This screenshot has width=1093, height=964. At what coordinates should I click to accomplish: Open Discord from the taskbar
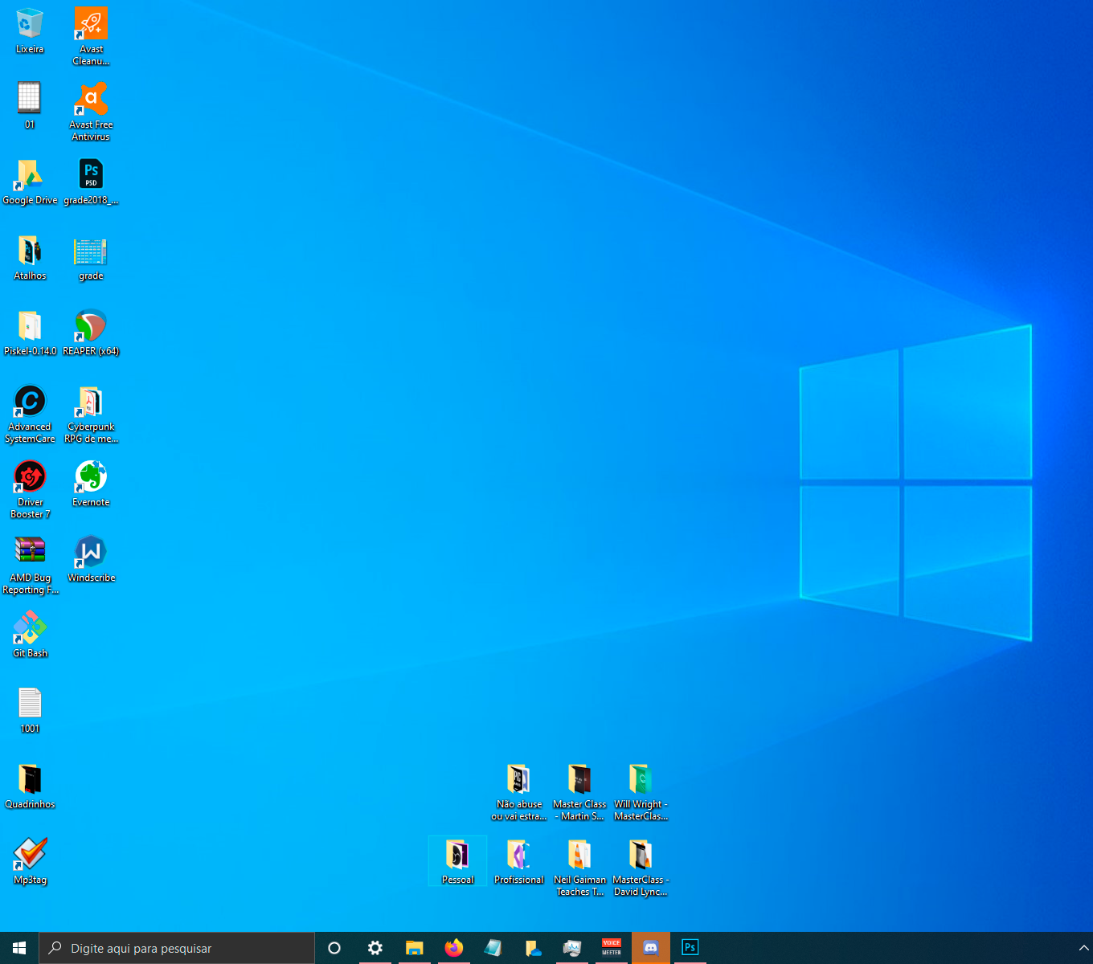click(x=651, y=948)
